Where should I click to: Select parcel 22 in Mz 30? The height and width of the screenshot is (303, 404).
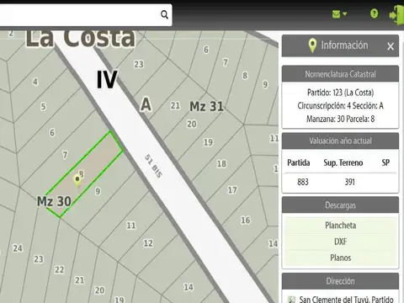click(59, 269)
